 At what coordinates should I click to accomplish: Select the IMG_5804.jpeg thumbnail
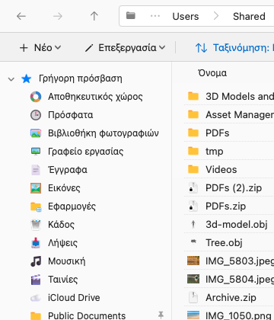193,279
